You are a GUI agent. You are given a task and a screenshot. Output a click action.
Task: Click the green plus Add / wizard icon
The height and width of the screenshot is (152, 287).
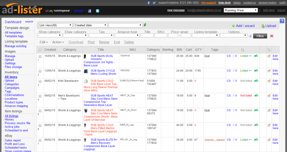tap(233, 26)
